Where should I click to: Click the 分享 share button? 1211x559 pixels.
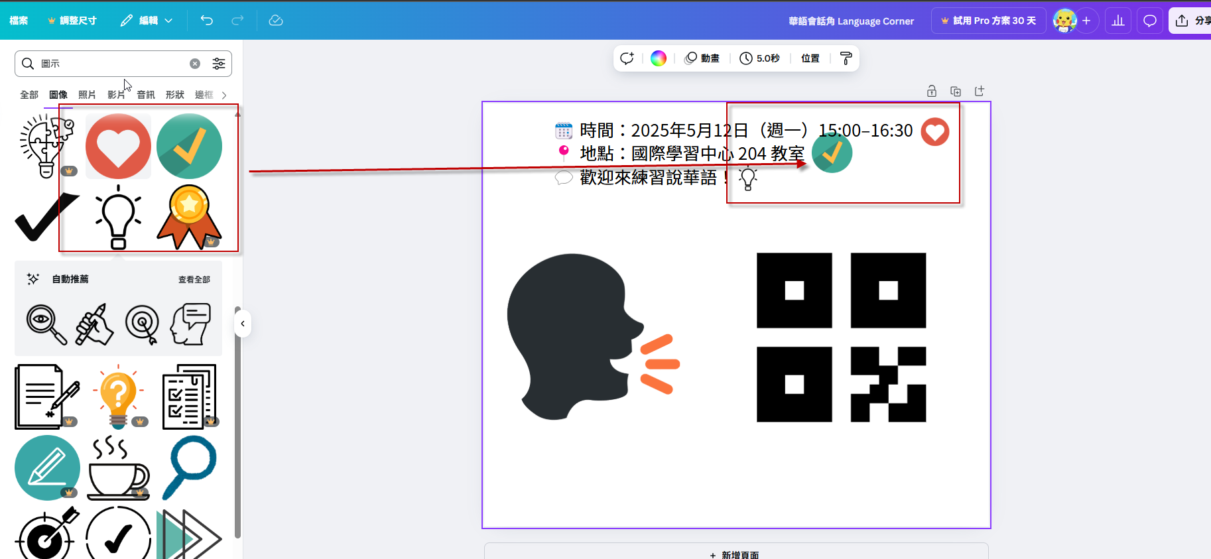point(1191,21)
